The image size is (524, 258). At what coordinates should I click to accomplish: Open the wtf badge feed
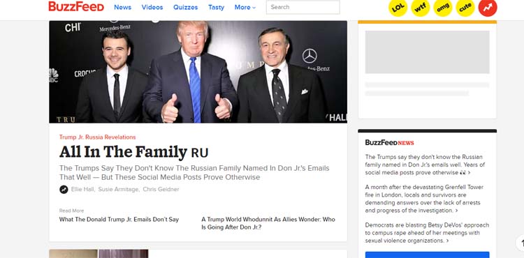(420, 8)
